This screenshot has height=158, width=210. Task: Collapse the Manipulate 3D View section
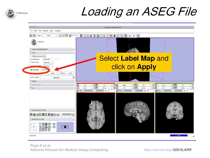pyautogui.click(x=52, y=119)
